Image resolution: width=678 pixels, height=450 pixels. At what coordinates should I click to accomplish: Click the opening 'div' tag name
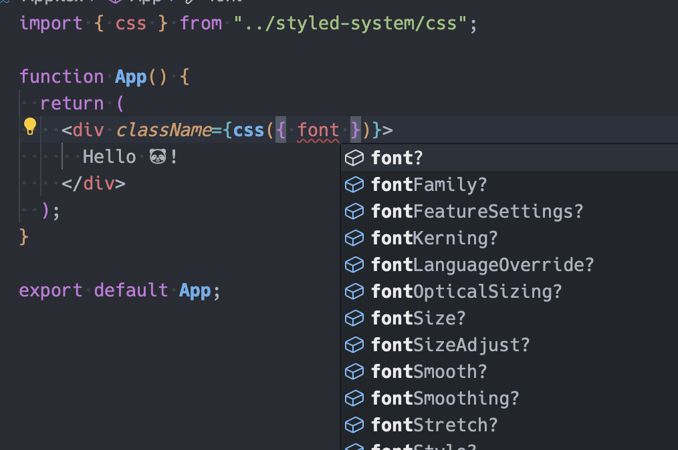click(88, 130)
